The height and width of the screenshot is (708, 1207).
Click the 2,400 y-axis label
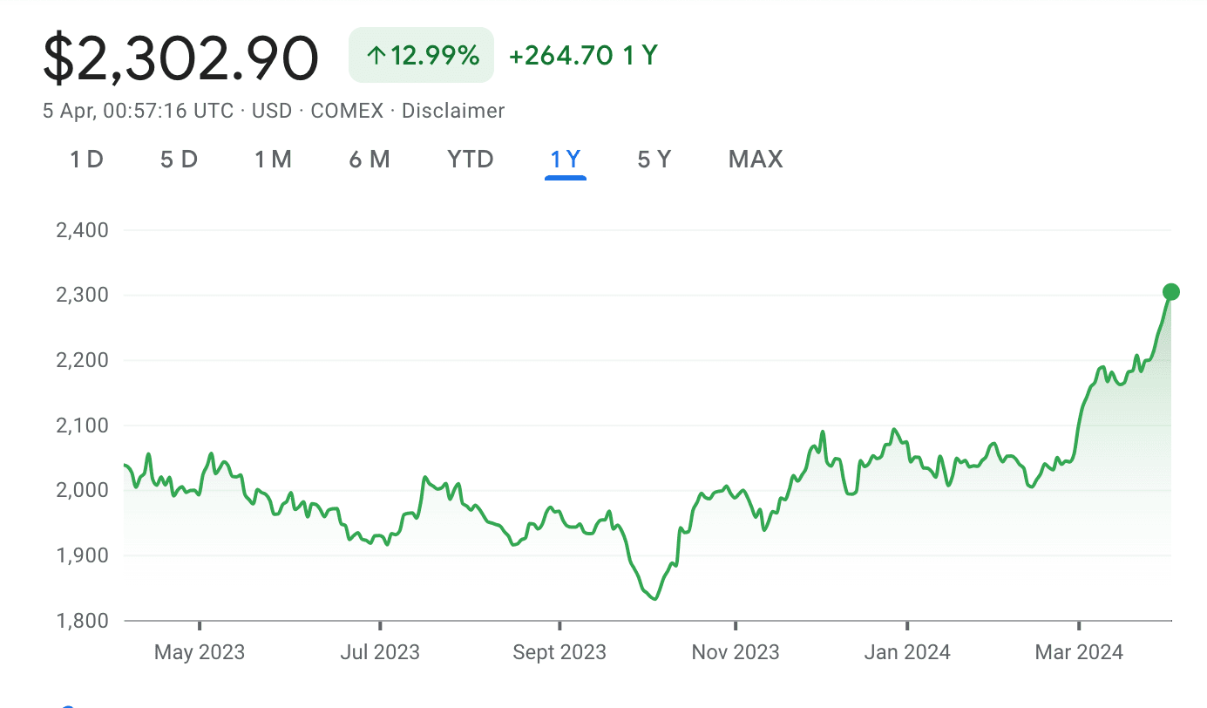(x=81, y=230)
